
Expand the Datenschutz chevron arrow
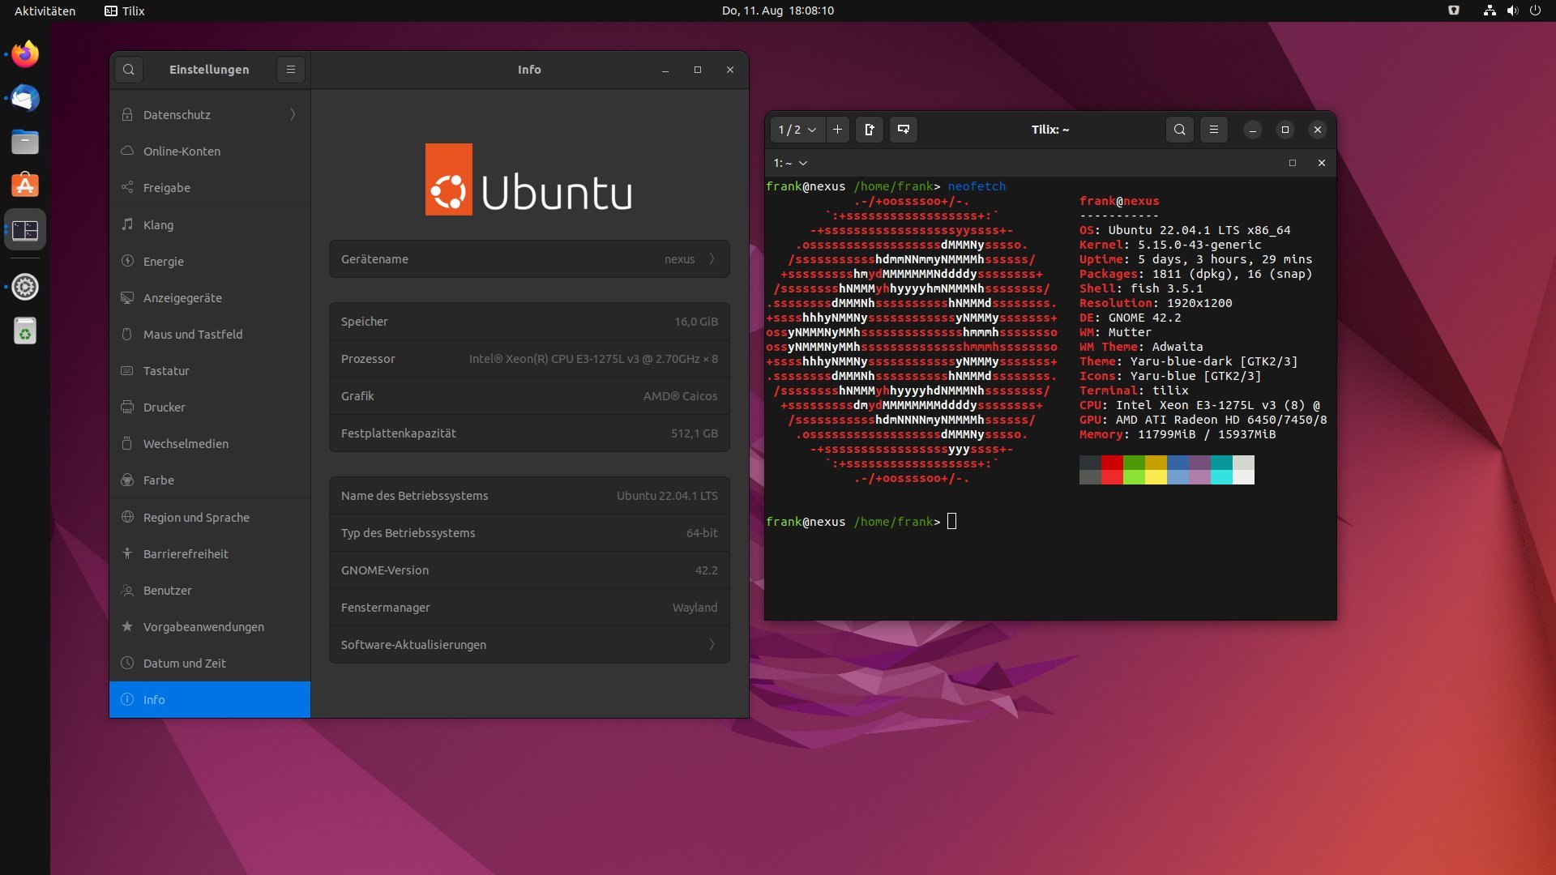click(x=293, y=115)
